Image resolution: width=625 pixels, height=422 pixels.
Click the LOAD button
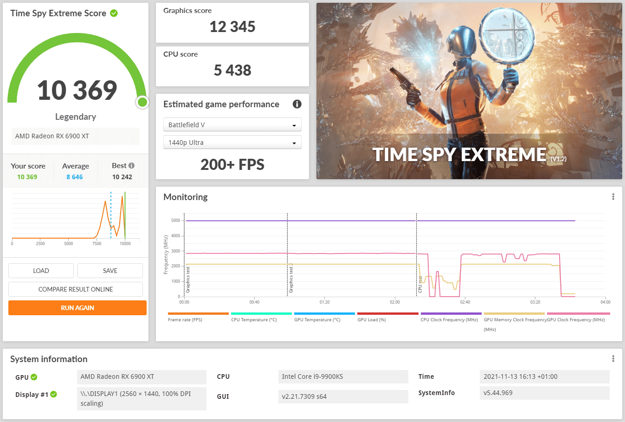click(x=41, y=271)
